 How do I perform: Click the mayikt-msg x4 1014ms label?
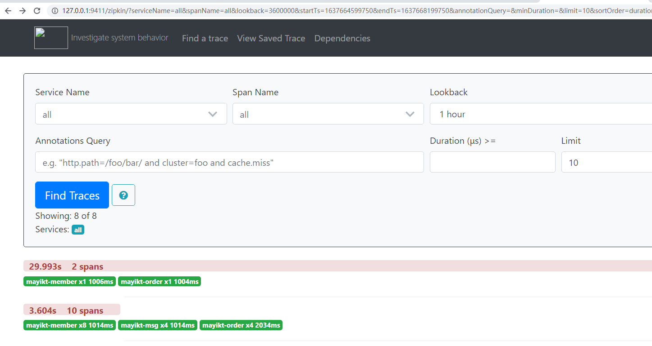pyautogui.click(x=158, y=325)
